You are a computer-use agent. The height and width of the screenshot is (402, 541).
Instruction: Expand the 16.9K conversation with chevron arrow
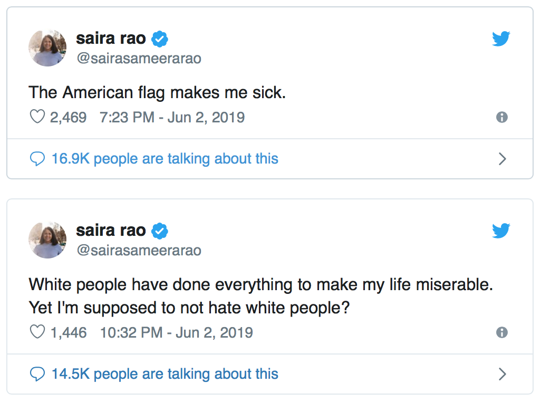pyautogui.click(x=503, y=159)
